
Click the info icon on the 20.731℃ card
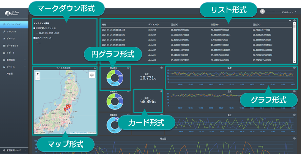pyautogui.click(x=161, y=68)
